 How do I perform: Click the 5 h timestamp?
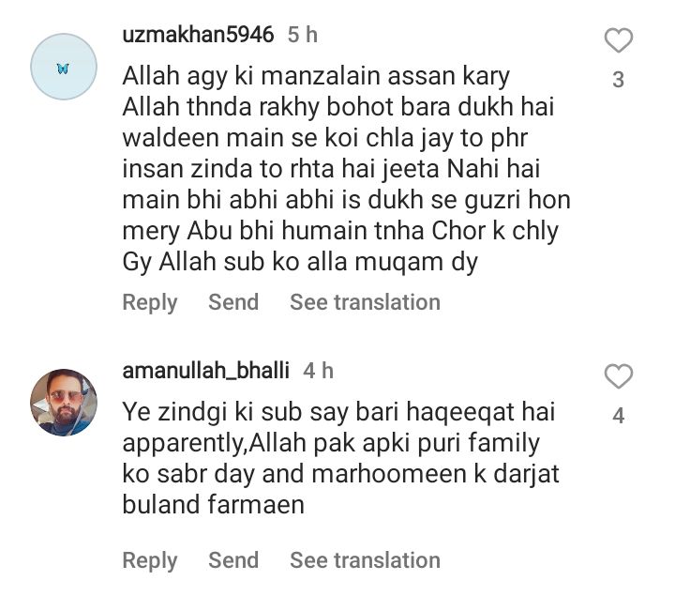tap(303, 35)
